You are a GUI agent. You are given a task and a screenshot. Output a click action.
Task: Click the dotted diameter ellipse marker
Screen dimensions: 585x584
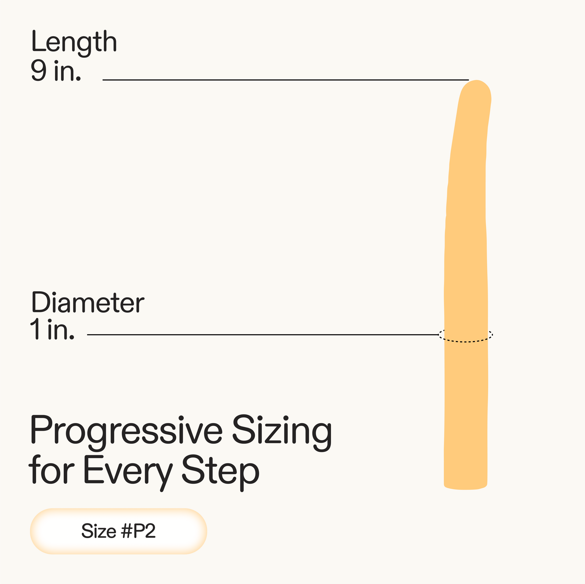(465, 341)
